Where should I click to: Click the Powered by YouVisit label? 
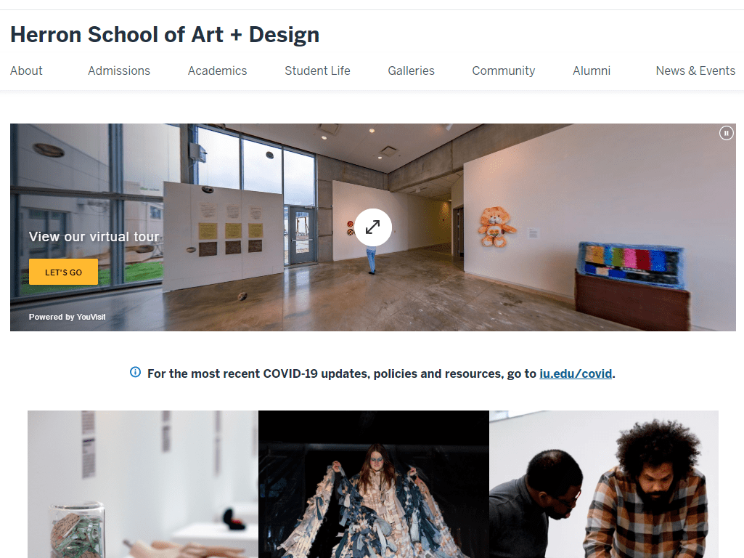(67, 317)
